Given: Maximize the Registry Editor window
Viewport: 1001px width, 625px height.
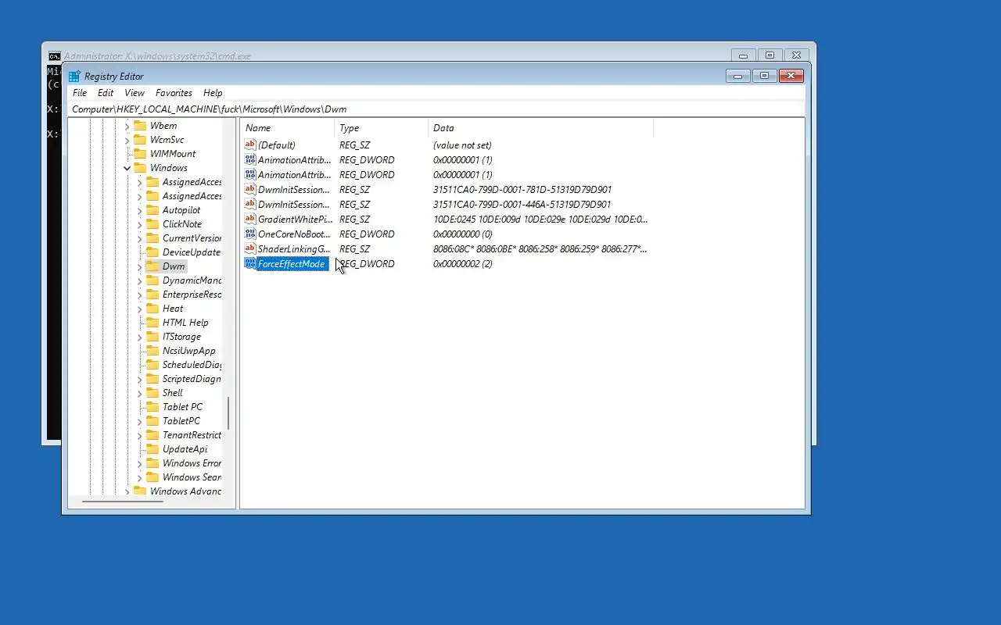Looking at the screenshot, I should tap(764, 76).
